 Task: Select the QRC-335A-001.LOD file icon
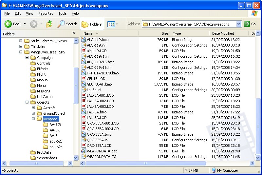(x=84, y=123)
